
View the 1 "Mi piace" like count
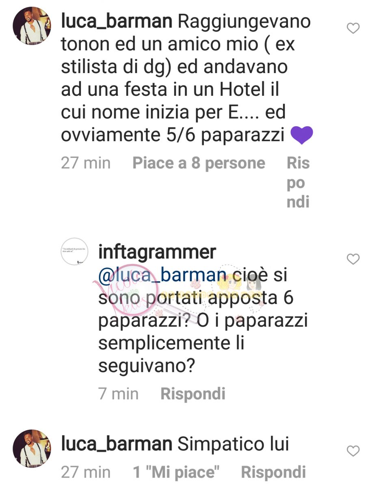click(x=176, y=472)
